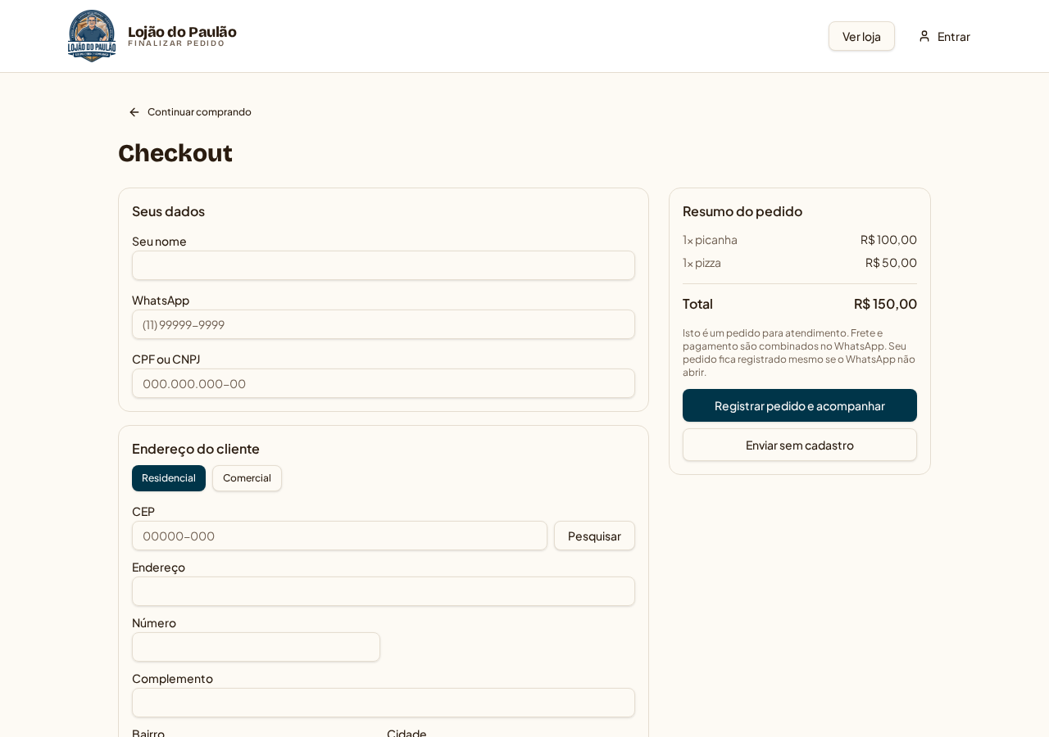The width and height of the screenshot is (1049, 737).
Task: Click the picanha price 'R$ 100,00'
Action: [x=888, y=239]
